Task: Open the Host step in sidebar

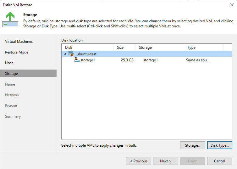Action: [9, 63]
